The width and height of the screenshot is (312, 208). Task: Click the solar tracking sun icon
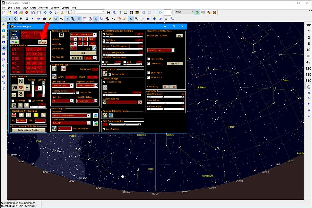[36, 115]
